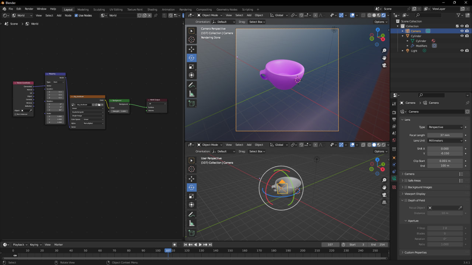
Task: Open the World properties tab
Action: coord(394,140)
